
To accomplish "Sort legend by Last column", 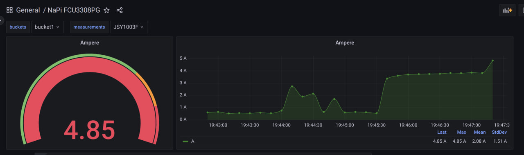I will tap(442, 132).
